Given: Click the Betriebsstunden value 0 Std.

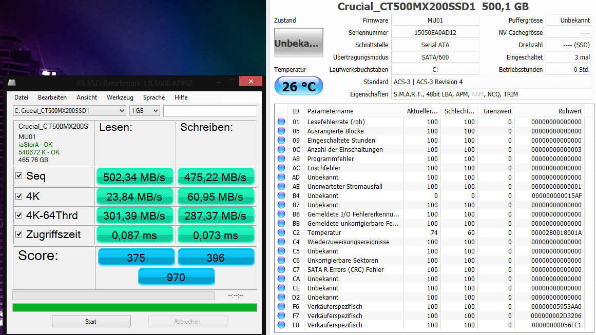Looking at the screenshot, I should tap(569, 69).
